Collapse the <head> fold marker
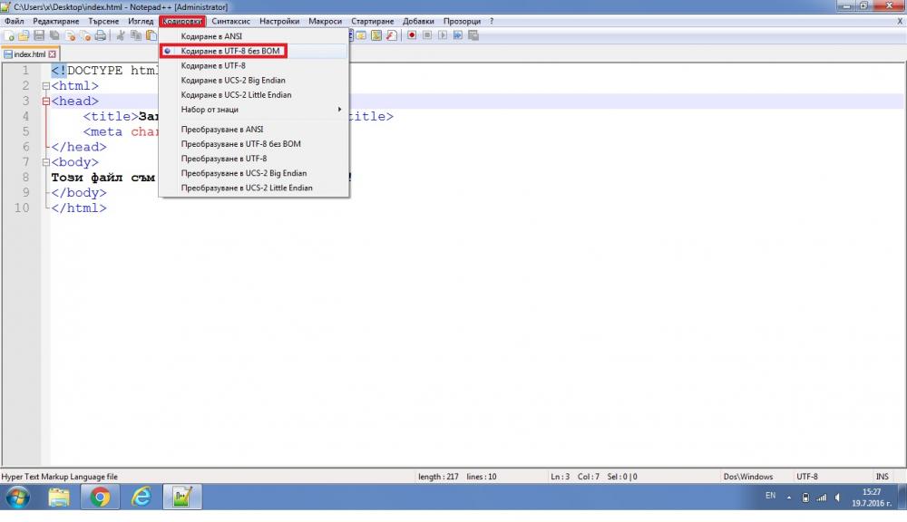 (x=45, y=101)
